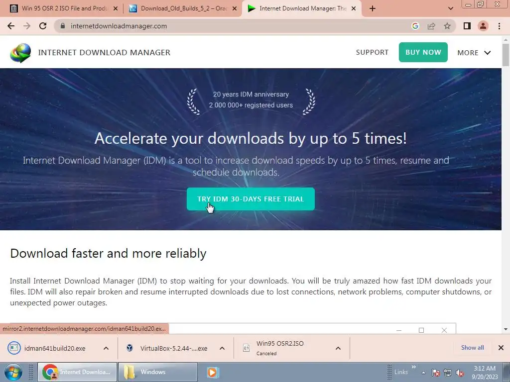The height and width of the screenshot is (382, 510).
Task: Open a new browser tab
Action: click(x=373, y=9)
